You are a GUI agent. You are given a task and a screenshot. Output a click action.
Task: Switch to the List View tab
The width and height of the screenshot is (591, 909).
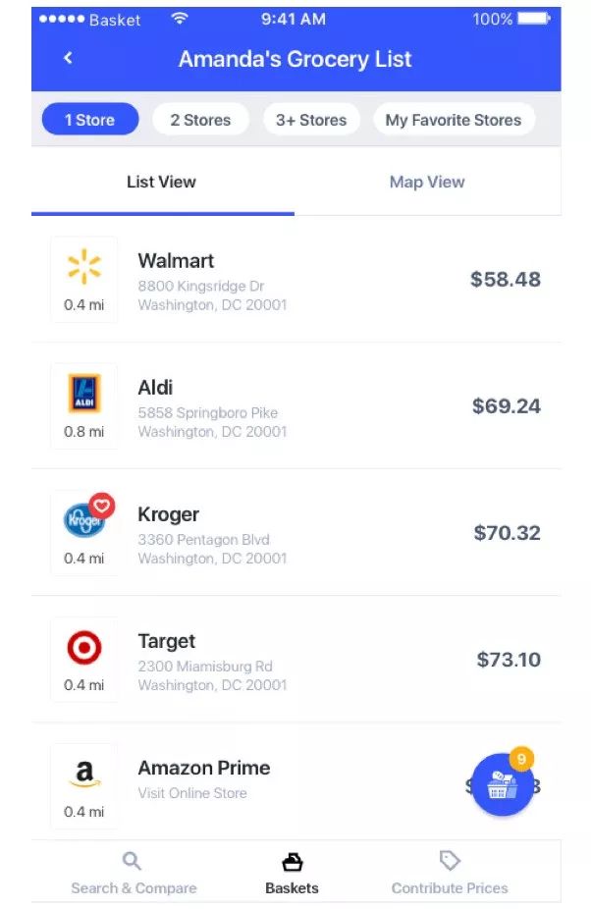click(161, 182)
